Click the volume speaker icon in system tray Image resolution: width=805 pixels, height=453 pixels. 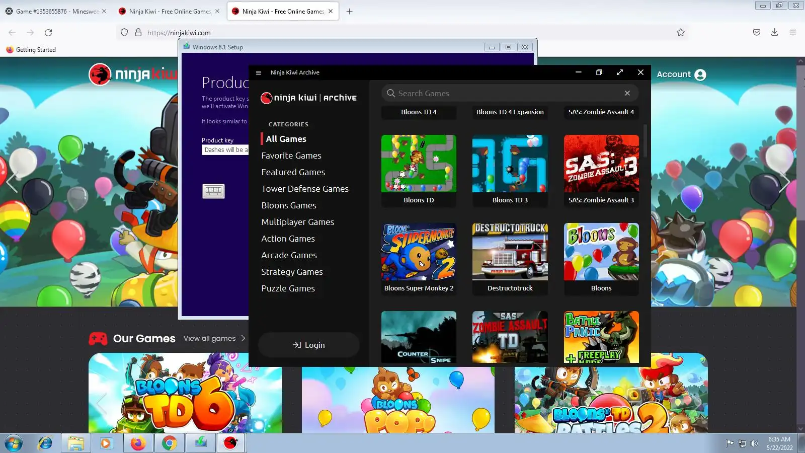click(754, 443)
